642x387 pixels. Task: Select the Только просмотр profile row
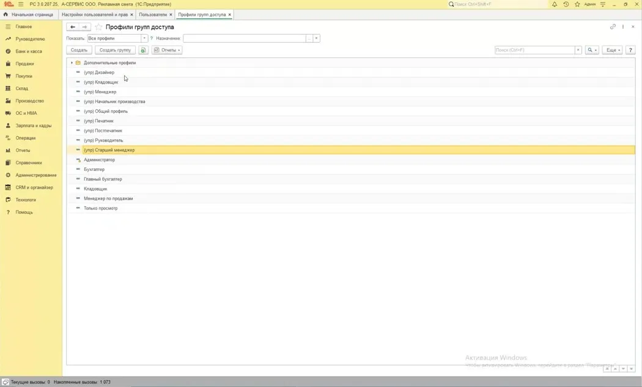pyautogui.click(x=350, y=208)
